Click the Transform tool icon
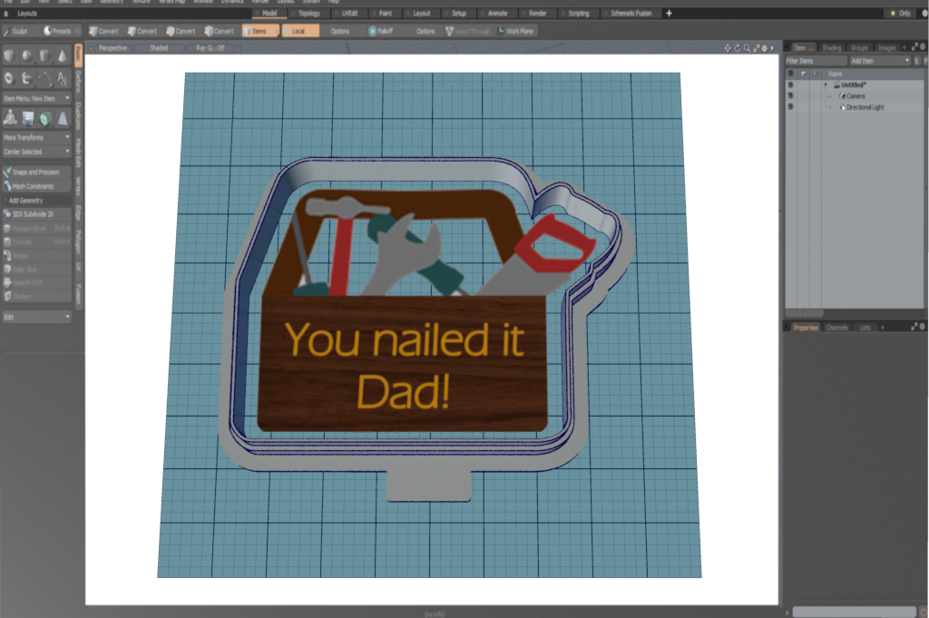This screenshot has height=618, width=929. pos(9,117)
